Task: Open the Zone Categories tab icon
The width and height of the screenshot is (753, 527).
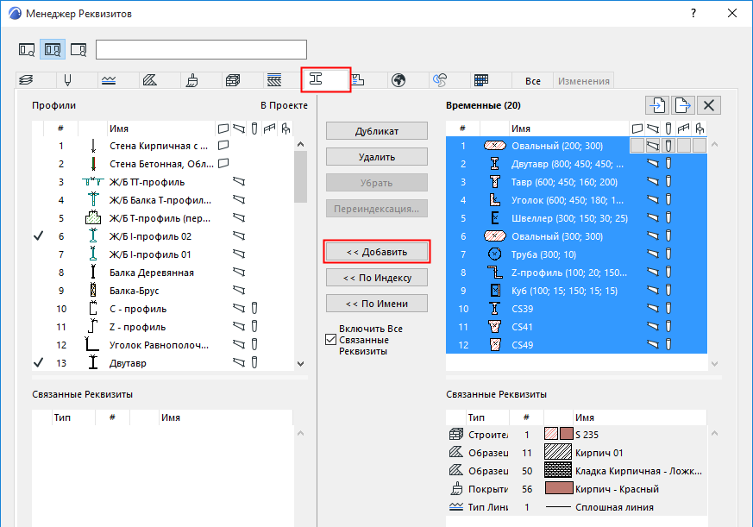Action: tap(358, 80)
